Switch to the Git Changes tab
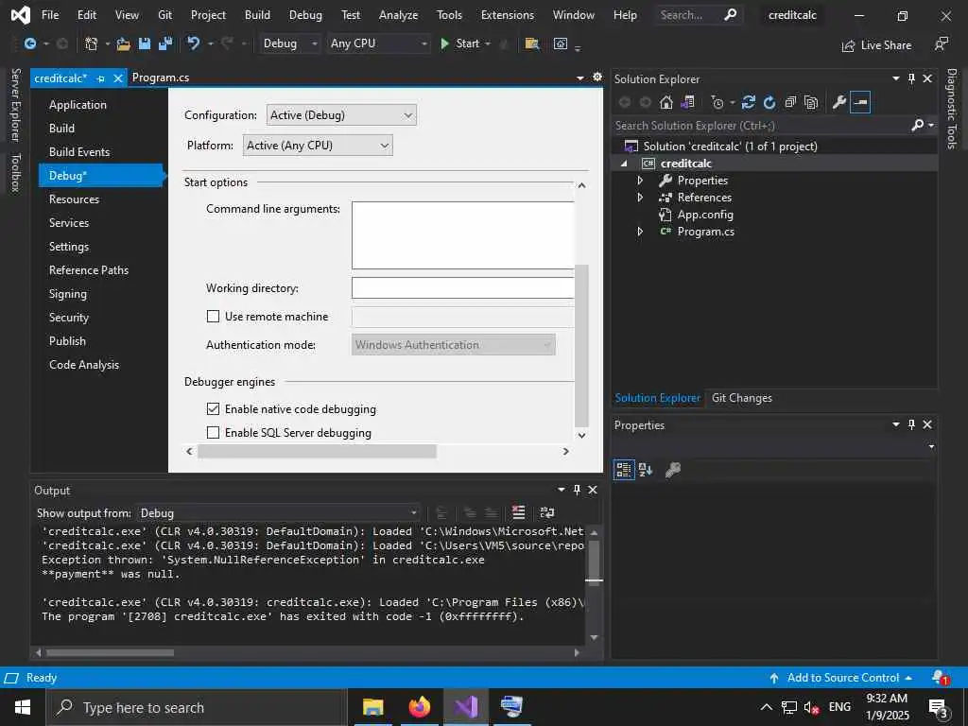 pyautogui.click(x=741, y=398)
